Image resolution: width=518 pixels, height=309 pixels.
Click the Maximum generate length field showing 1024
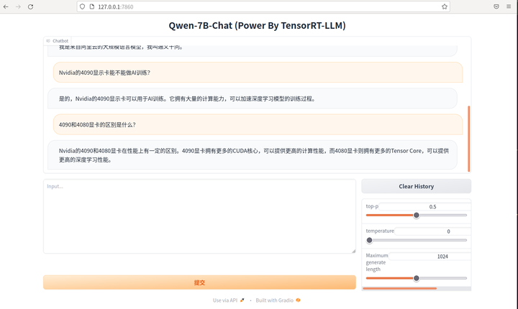click(430, 257)
